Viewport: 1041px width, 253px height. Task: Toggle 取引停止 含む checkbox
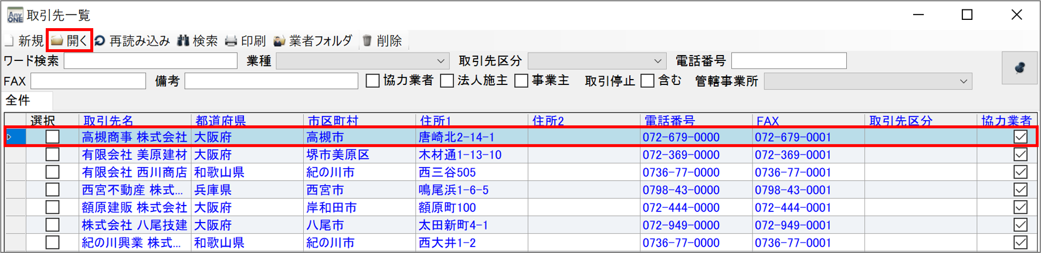(647, 81)
